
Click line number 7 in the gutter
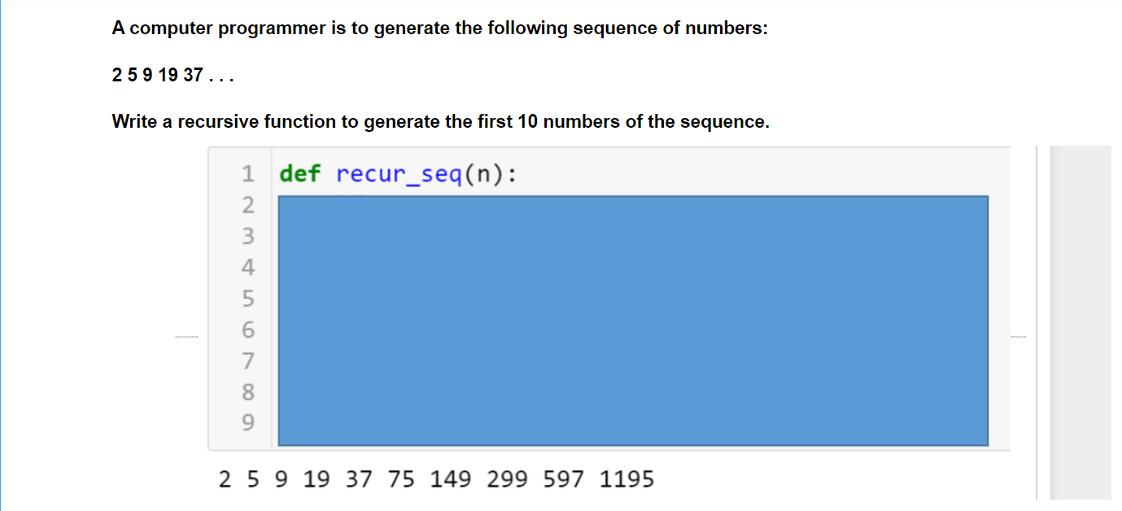coord(248,361)
